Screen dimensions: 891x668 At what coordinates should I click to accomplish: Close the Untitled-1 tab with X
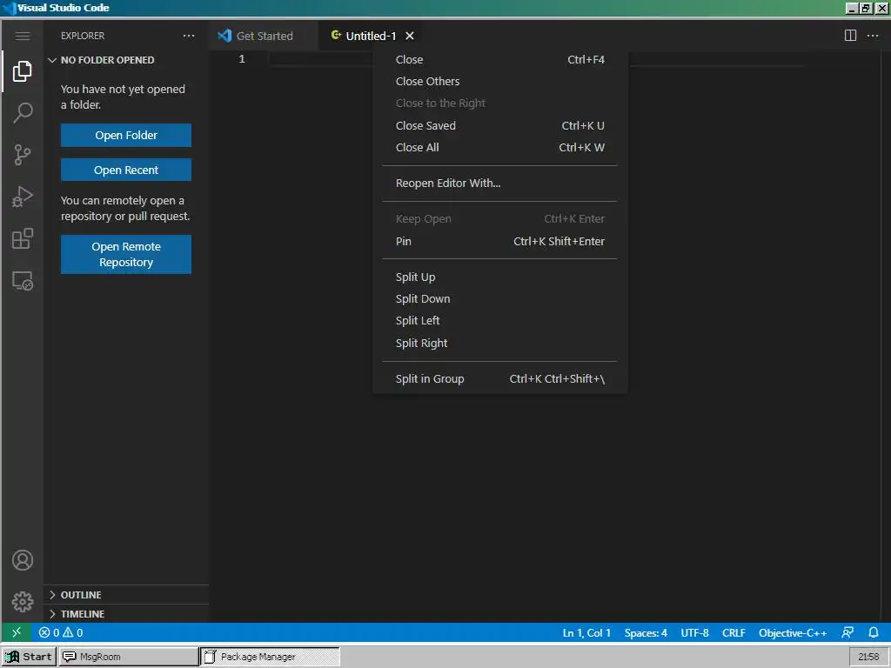click(410, 36)
